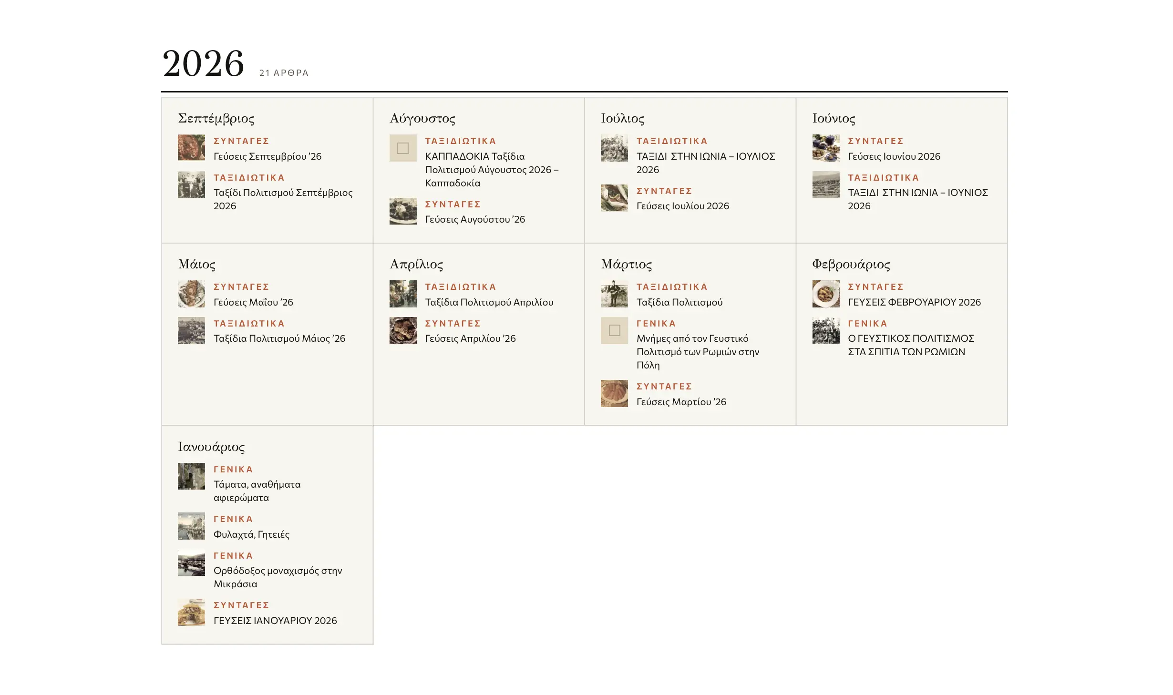Click thumbnail of Ταξίδι Πολιτισμού Σεπτέμβριος 2026
The image size is (1173, 695).
pos(191,184)
